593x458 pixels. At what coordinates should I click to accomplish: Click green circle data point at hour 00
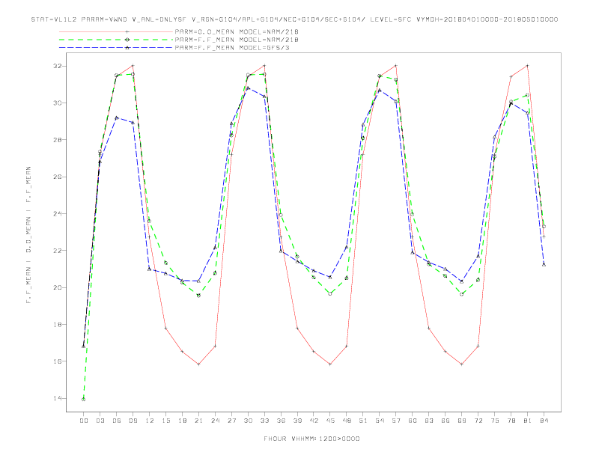pyautogui.click(x=84, y=400)
